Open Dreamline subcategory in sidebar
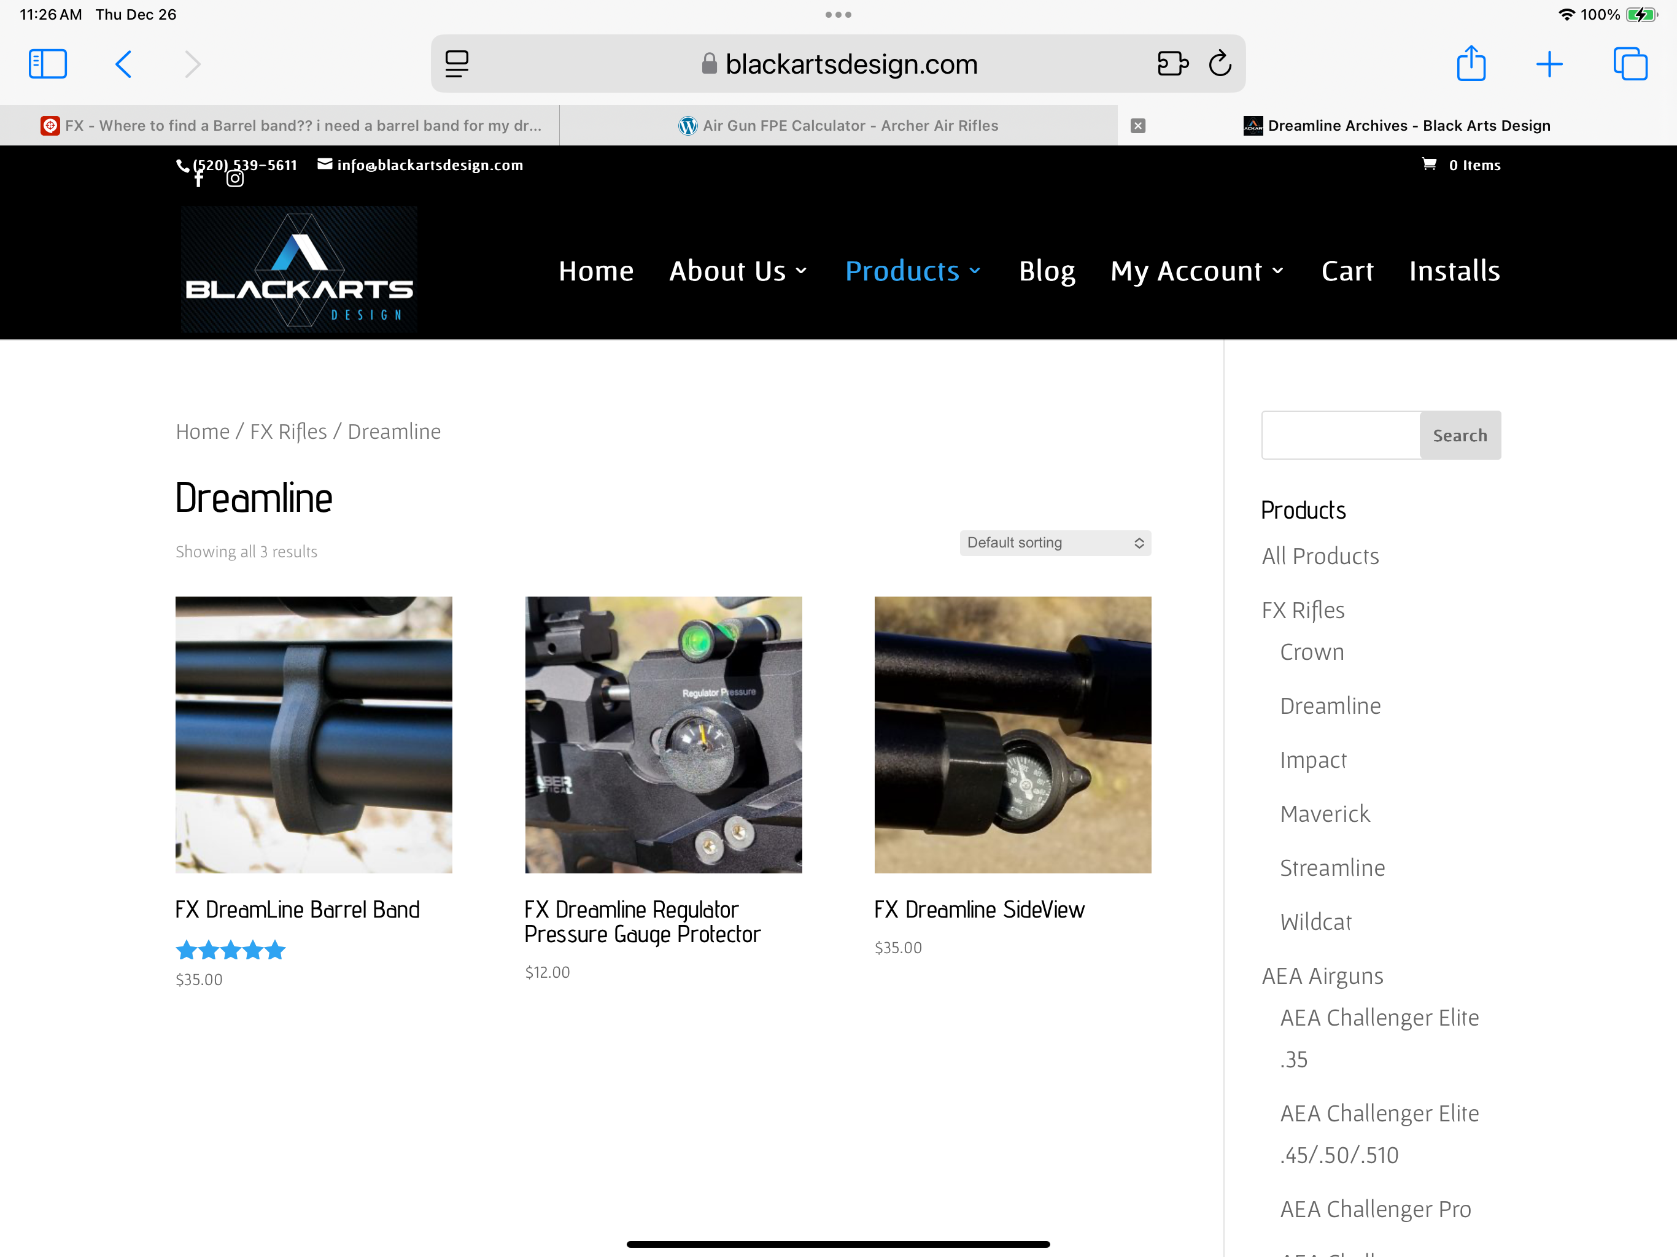1677x1257 pixels. (1330, 706)
